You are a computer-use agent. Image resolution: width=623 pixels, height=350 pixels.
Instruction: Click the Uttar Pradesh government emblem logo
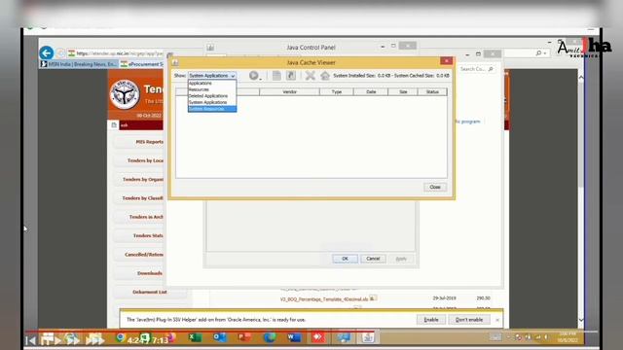[x=125, y=94]
